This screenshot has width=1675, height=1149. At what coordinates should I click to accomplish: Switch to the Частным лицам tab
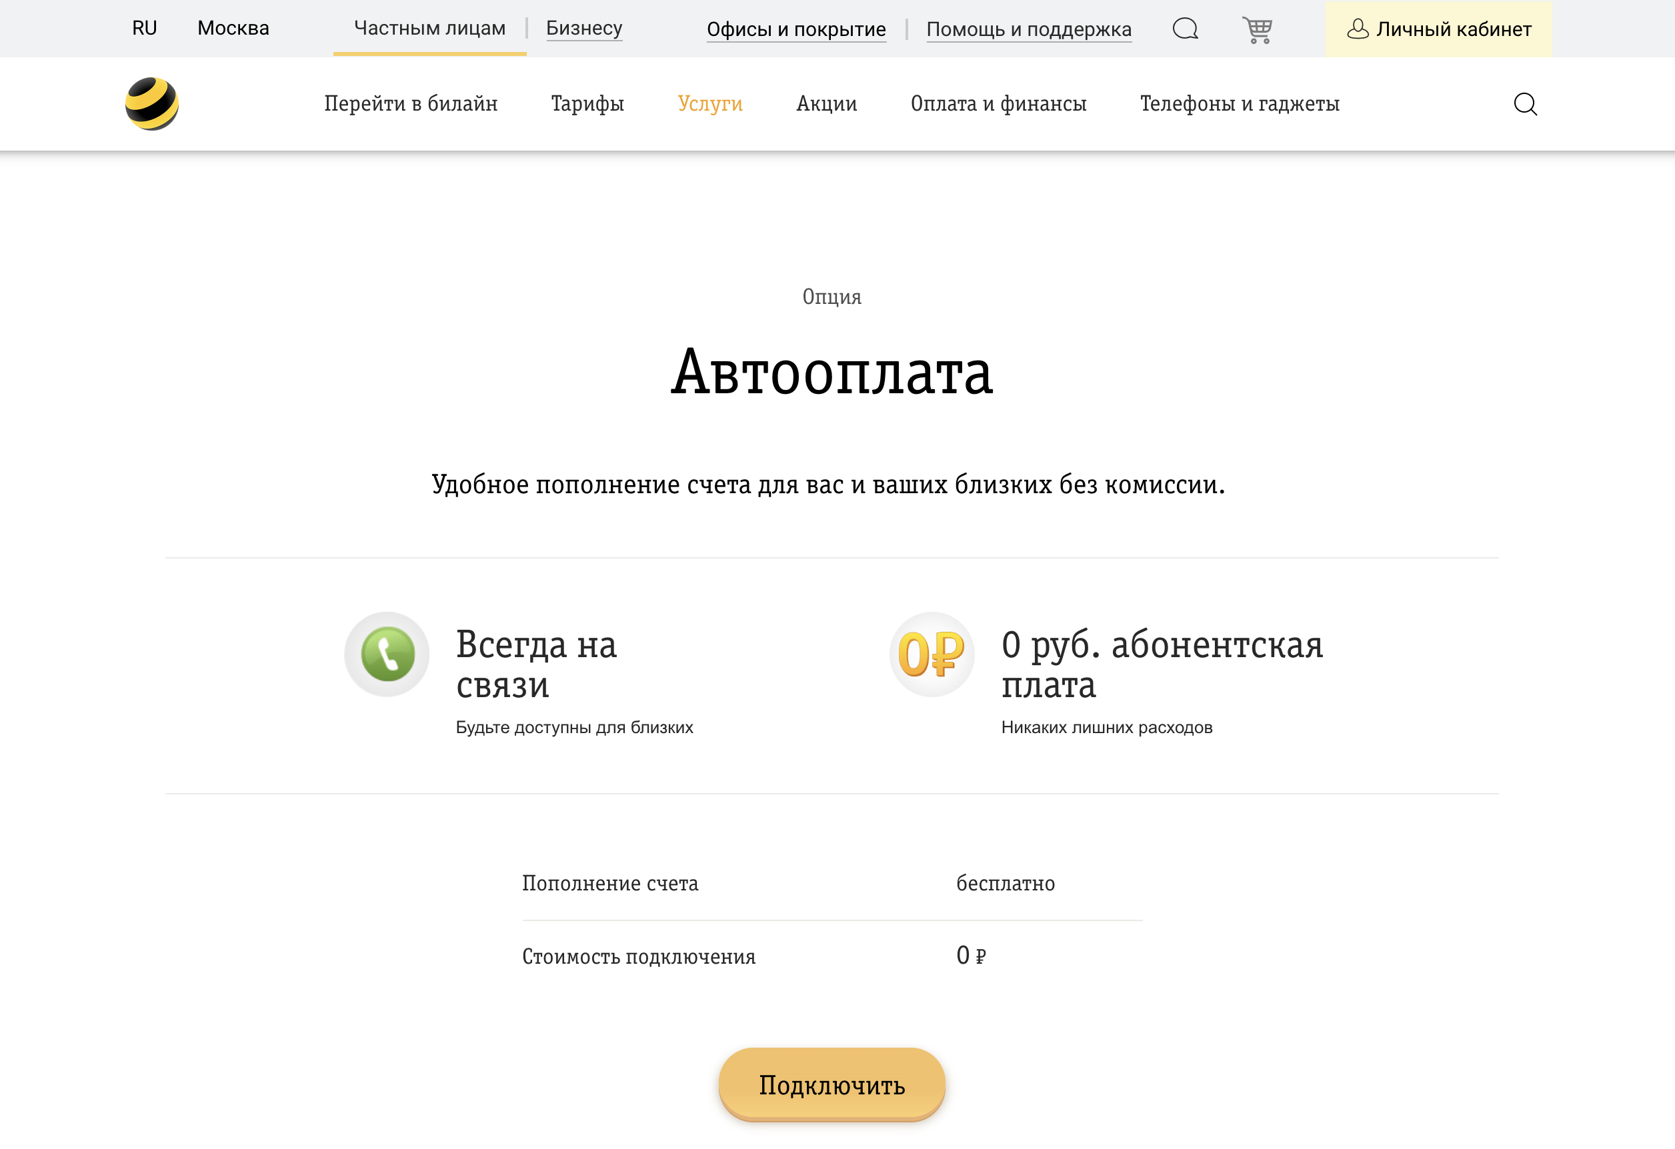point(429,28)
